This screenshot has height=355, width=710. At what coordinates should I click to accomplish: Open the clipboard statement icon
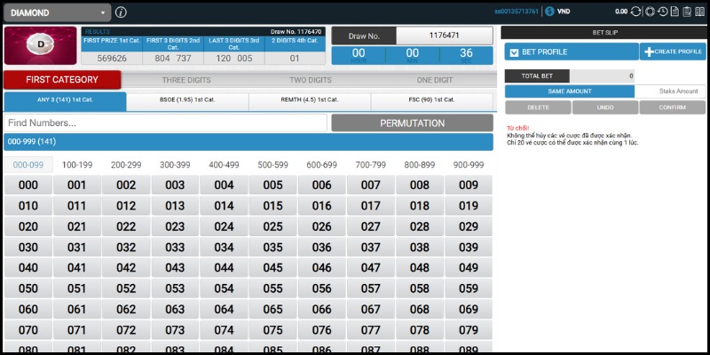tap(687, 12)
